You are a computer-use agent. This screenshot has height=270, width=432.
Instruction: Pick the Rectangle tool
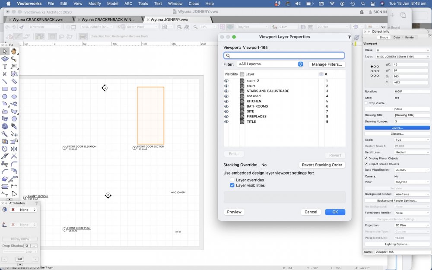5,89
